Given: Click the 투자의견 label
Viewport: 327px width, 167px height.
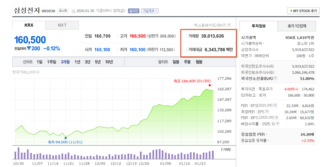Looking at the screenshot, I should click(x=248, y=89).
